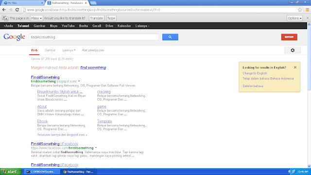The height and width of the screenshot is (175, 311).
Task: Go back with the browser back arrow
Action: 4,10
